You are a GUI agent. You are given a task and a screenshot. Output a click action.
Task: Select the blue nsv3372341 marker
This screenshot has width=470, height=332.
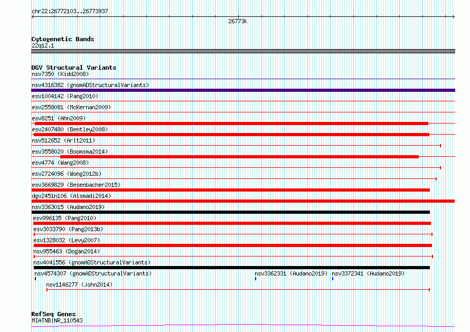[332, 279]
